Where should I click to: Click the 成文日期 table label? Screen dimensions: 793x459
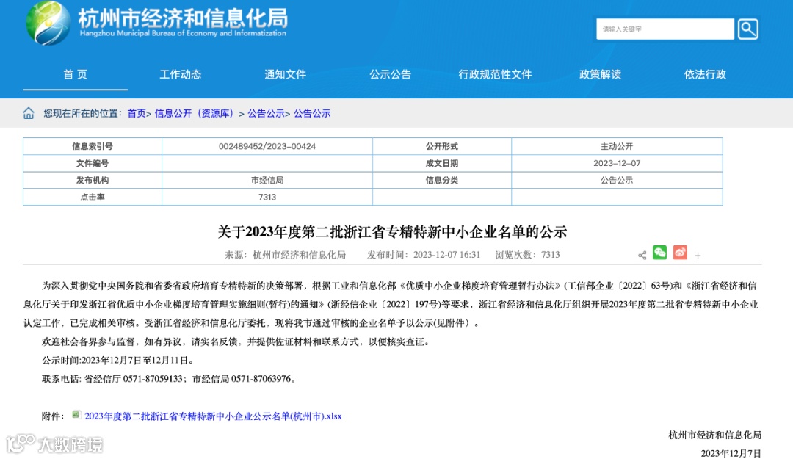click(x=442, y=163)
